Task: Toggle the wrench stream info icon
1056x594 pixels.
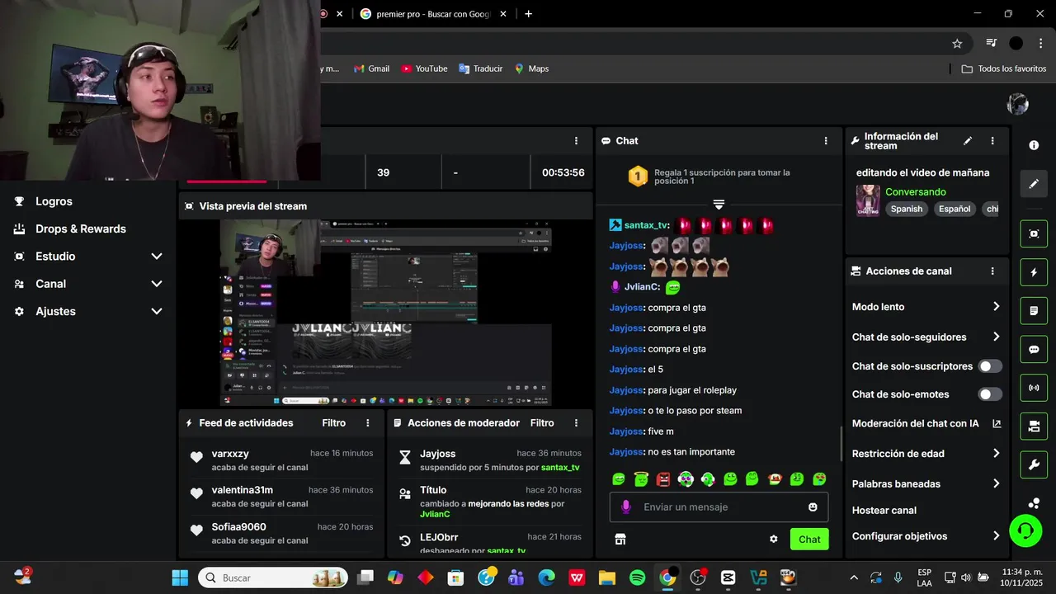Action: 1034,464
